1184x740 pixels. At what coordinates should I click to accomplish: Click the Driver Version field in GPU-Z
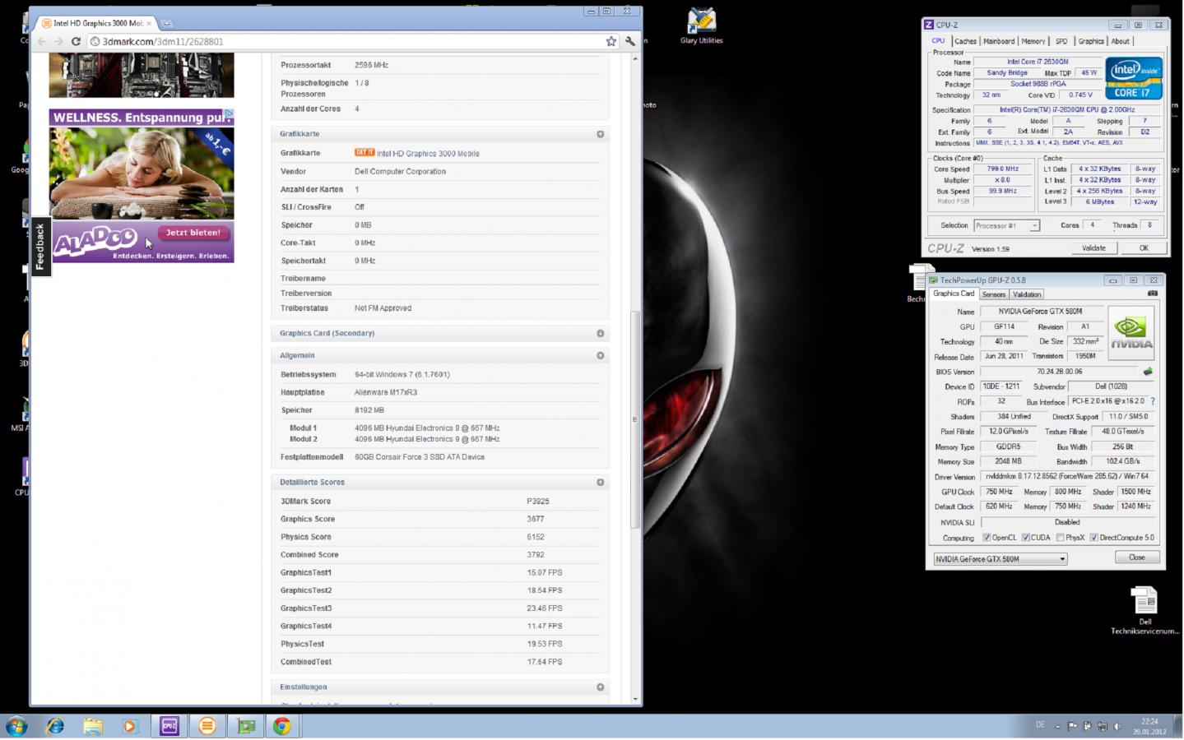pos(1067,476)
